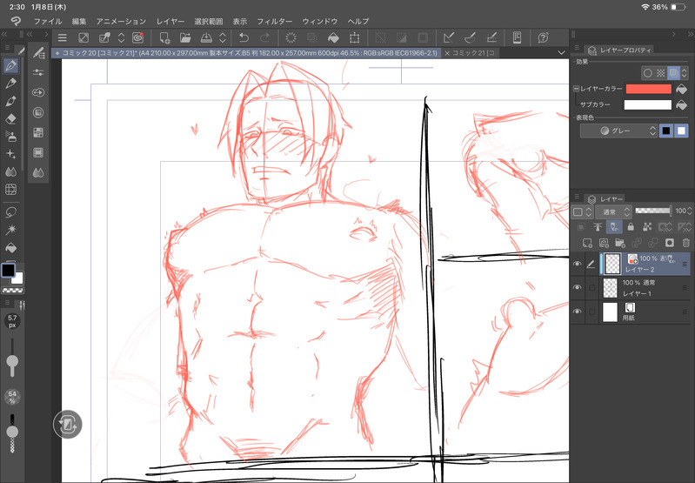695x483 pixels.
Task: Open the 通常 blending mode dropdown
Action: coord(613,212)
